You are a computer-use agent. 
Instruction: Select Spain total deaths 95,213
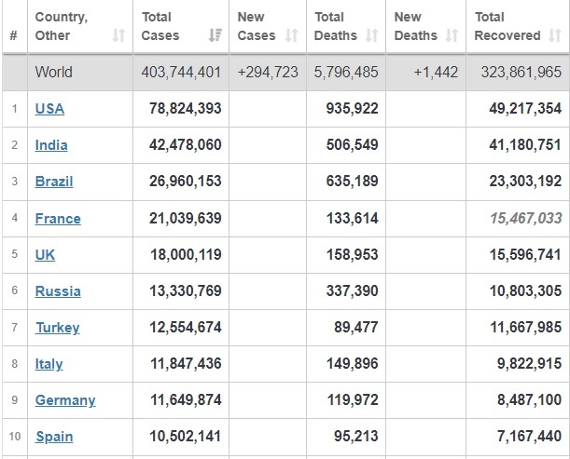pos(355,436)
